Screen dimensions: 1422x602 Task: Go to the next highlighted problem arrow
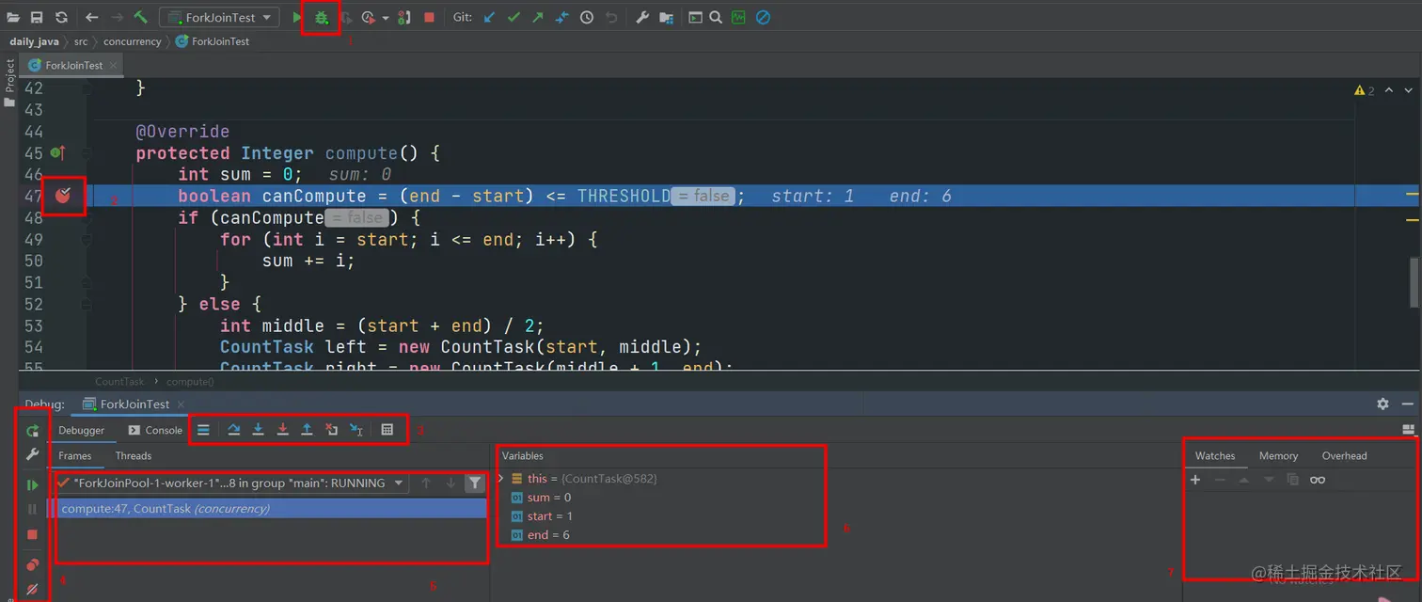pos(1409,90)
